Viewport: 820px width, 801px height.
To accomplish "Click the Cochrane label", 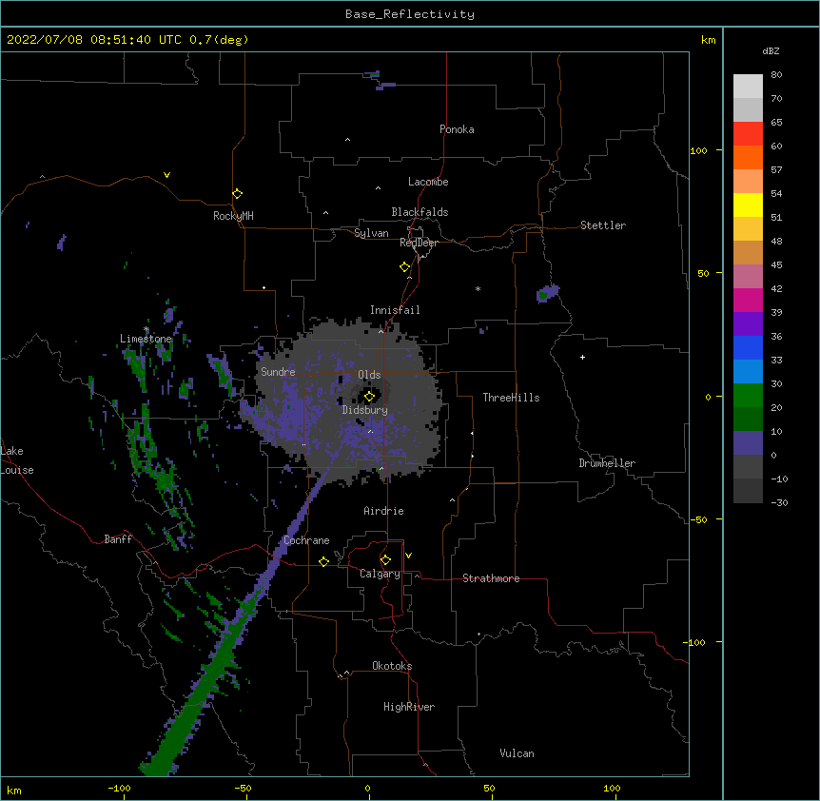I will point(306,540).
